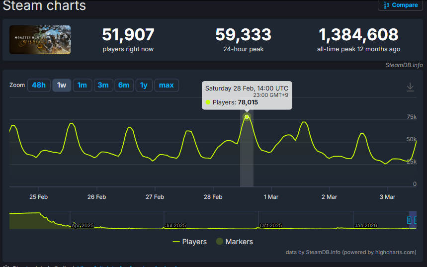Screen dimensions: 427x267
Task: Toggle the Markers series in legend
Action: 235,241
